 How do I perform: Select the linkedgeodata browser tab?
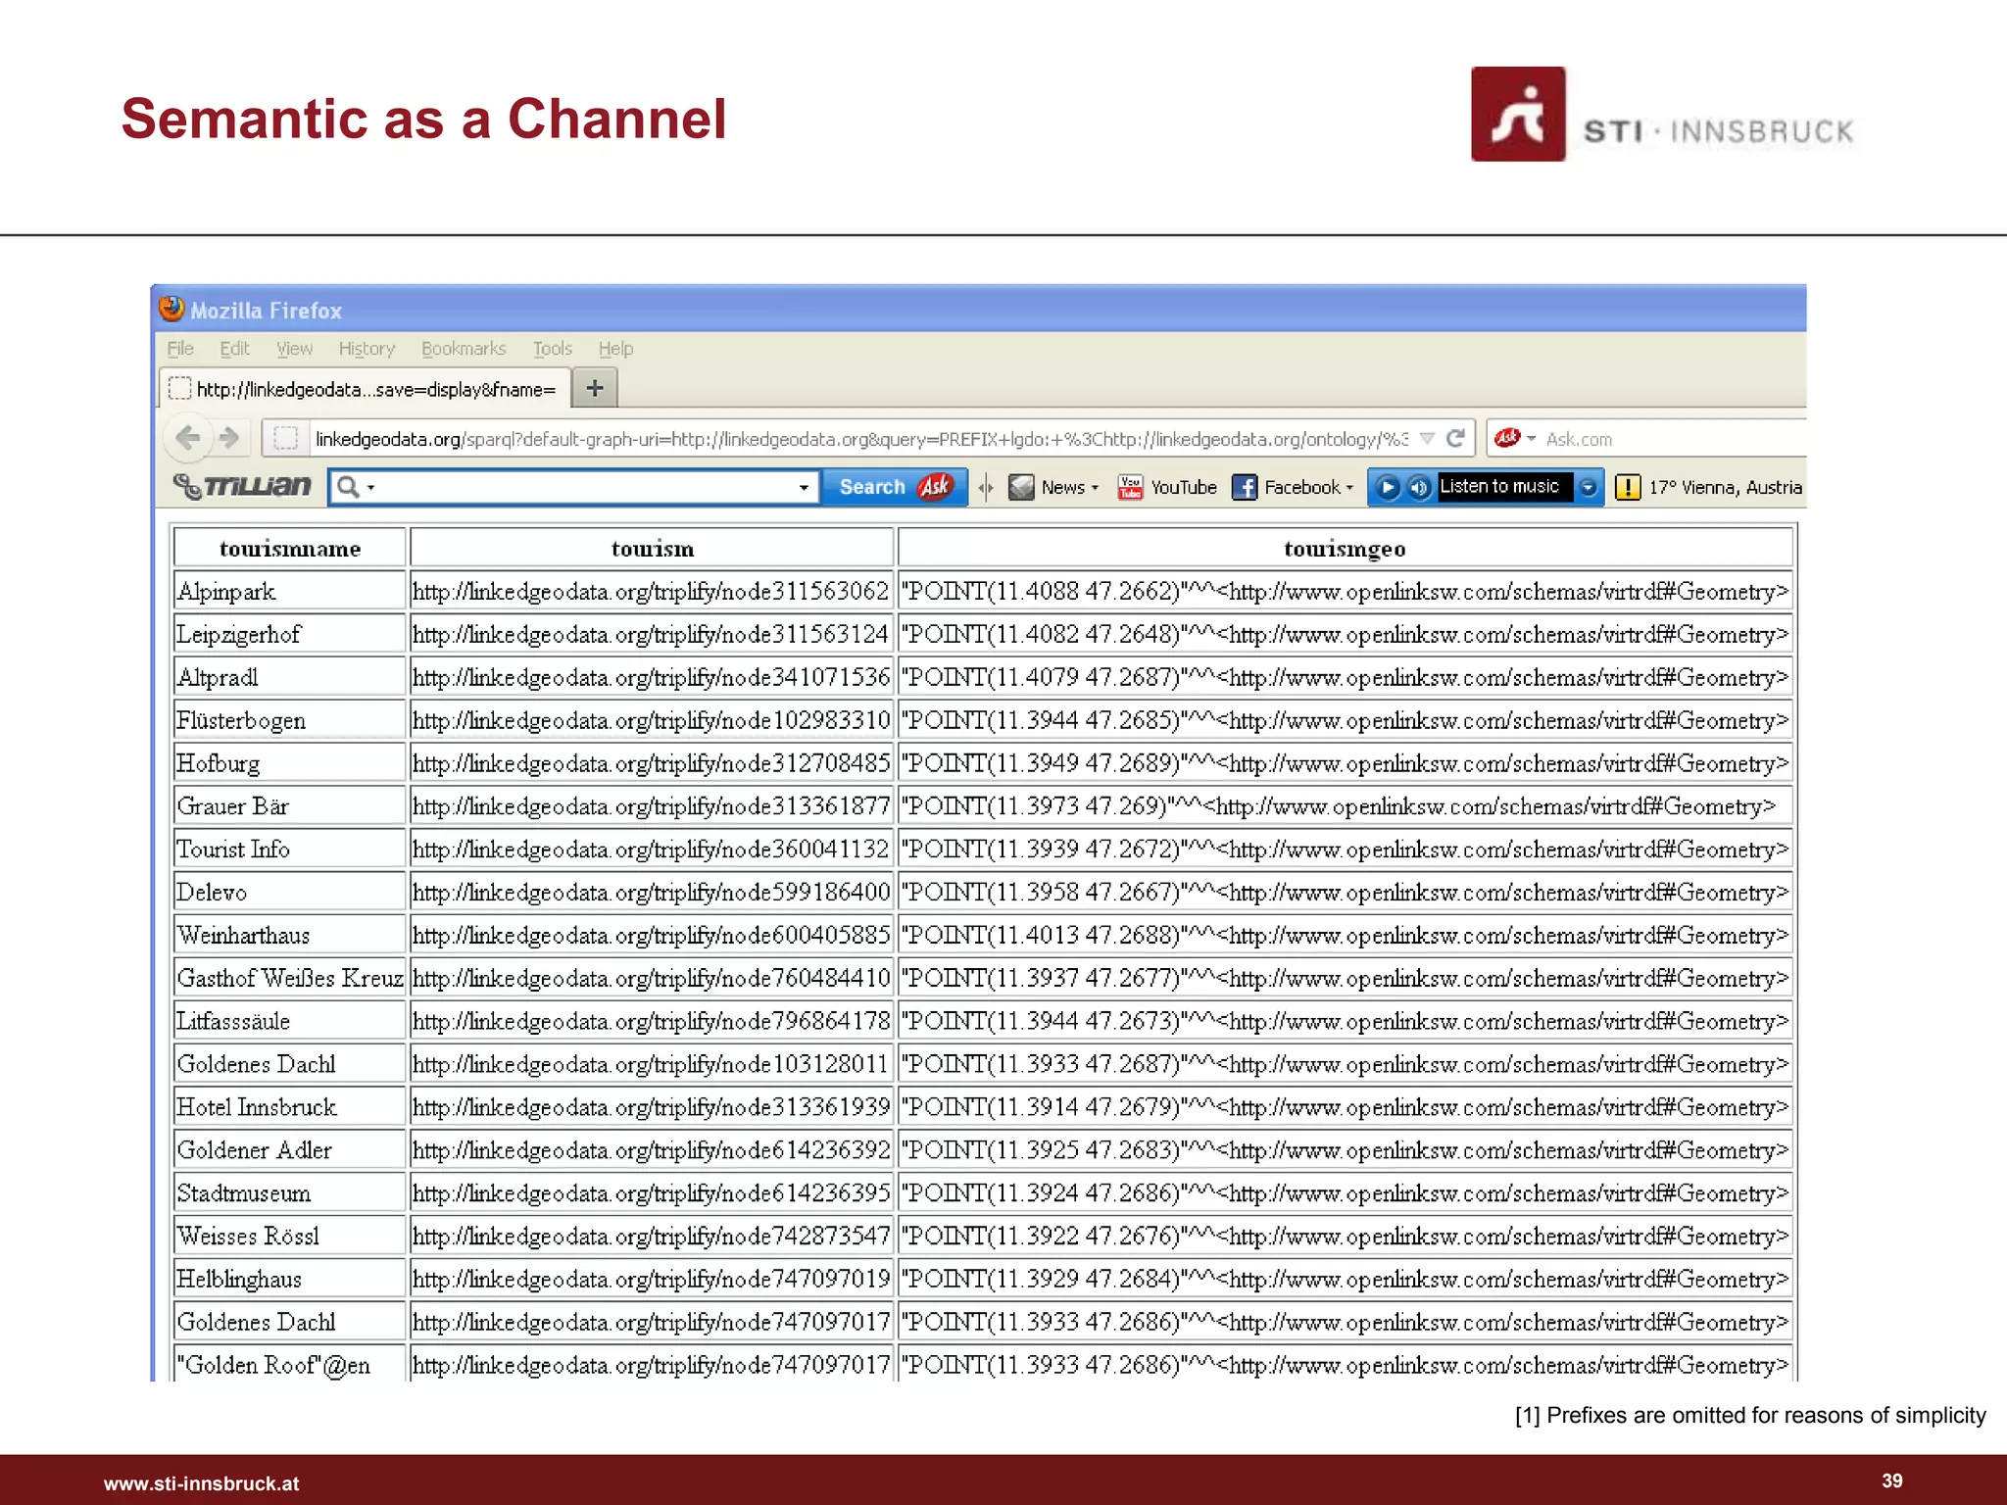point(364,388)
